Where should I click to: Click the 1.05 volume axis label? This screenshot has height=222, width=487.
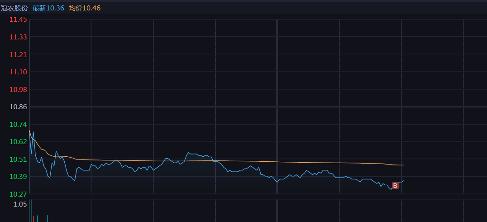20,204
